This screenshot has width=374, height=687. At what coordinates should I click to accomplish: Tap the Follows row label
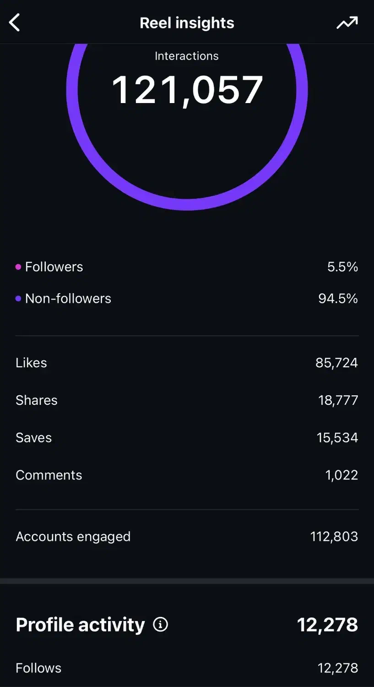(x=38, y=668)
